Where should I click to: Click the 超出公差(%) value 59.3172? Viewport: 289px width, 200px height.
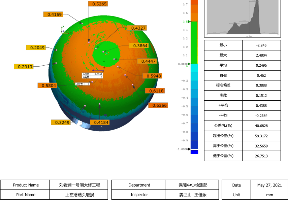[x=261, y=136]
